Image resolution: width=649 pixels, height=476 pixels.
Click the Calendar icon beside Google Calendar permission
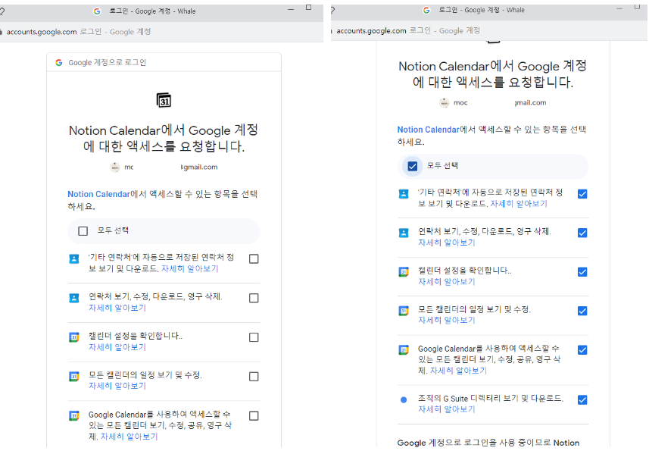[73, 415]
